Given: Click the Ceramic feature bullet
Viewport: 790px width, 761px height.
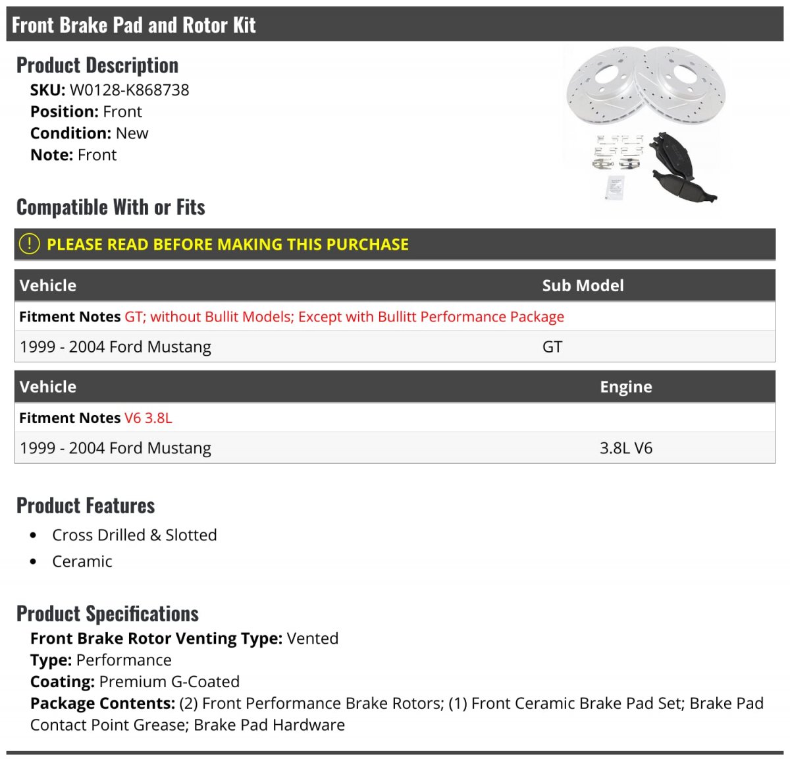Looking at the screenshot, I should pyautogui.click(x=82, y=561).
